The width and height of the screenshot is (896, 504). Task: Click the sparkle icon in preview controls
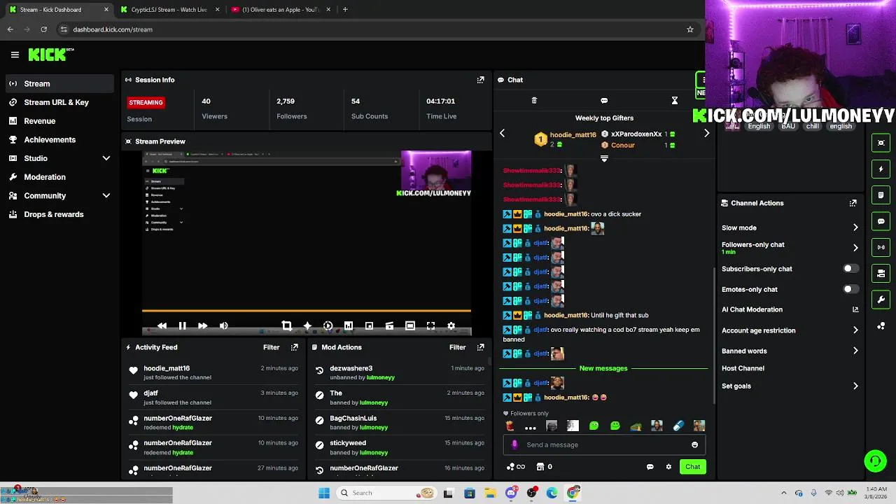point(307,325)
